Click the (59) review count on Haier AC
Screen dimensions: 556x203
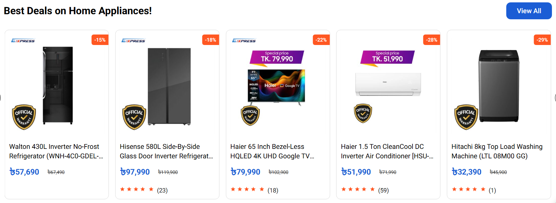pyautogui.click(x=383, y=190)
